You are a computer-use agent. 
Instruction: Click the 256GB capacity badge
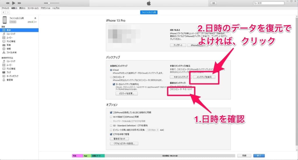(x=13, y=22)
